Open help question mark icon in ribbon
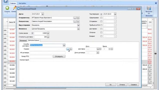 [156, 3]
